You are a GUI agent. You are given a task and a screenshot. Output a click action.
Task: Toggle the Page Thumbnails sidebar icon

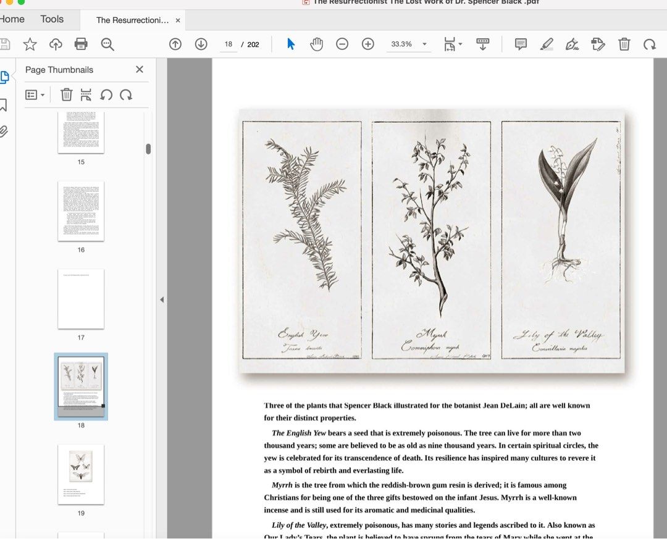coord(4,77)
